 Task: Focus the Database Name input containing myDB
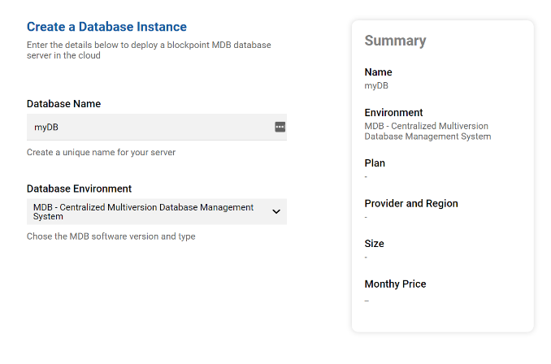tap(146, 127)
